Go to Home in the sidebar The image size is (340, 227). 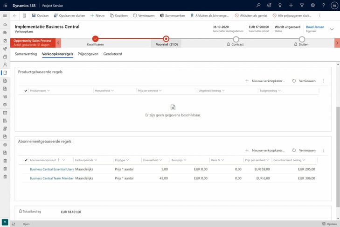(x=5, y=25)
